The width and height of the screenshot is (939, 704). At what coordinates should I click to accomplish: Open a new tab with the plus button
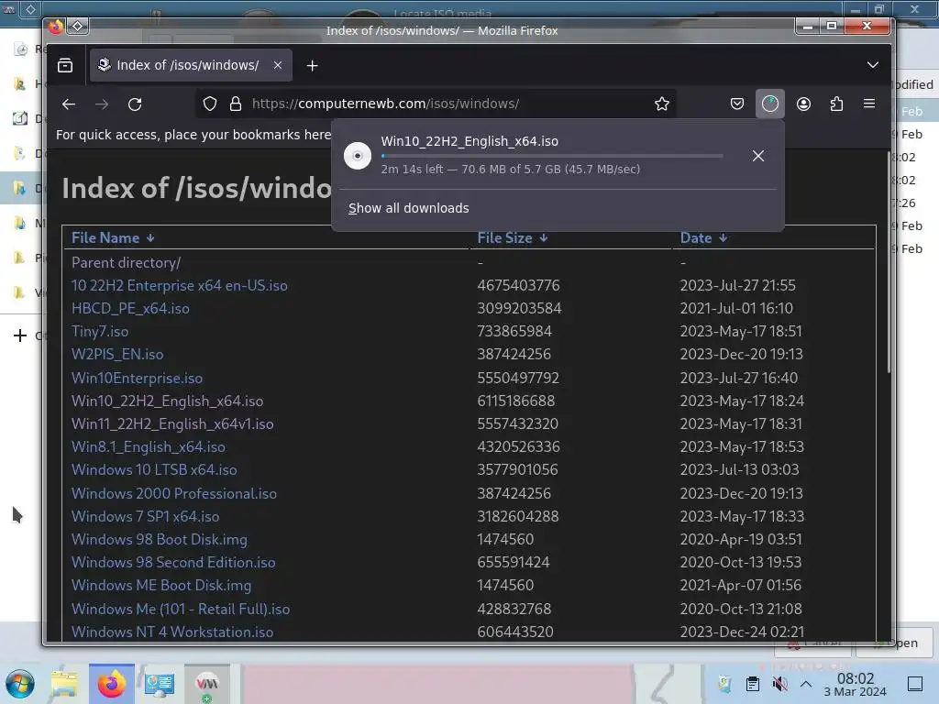(x=312, y=66)
